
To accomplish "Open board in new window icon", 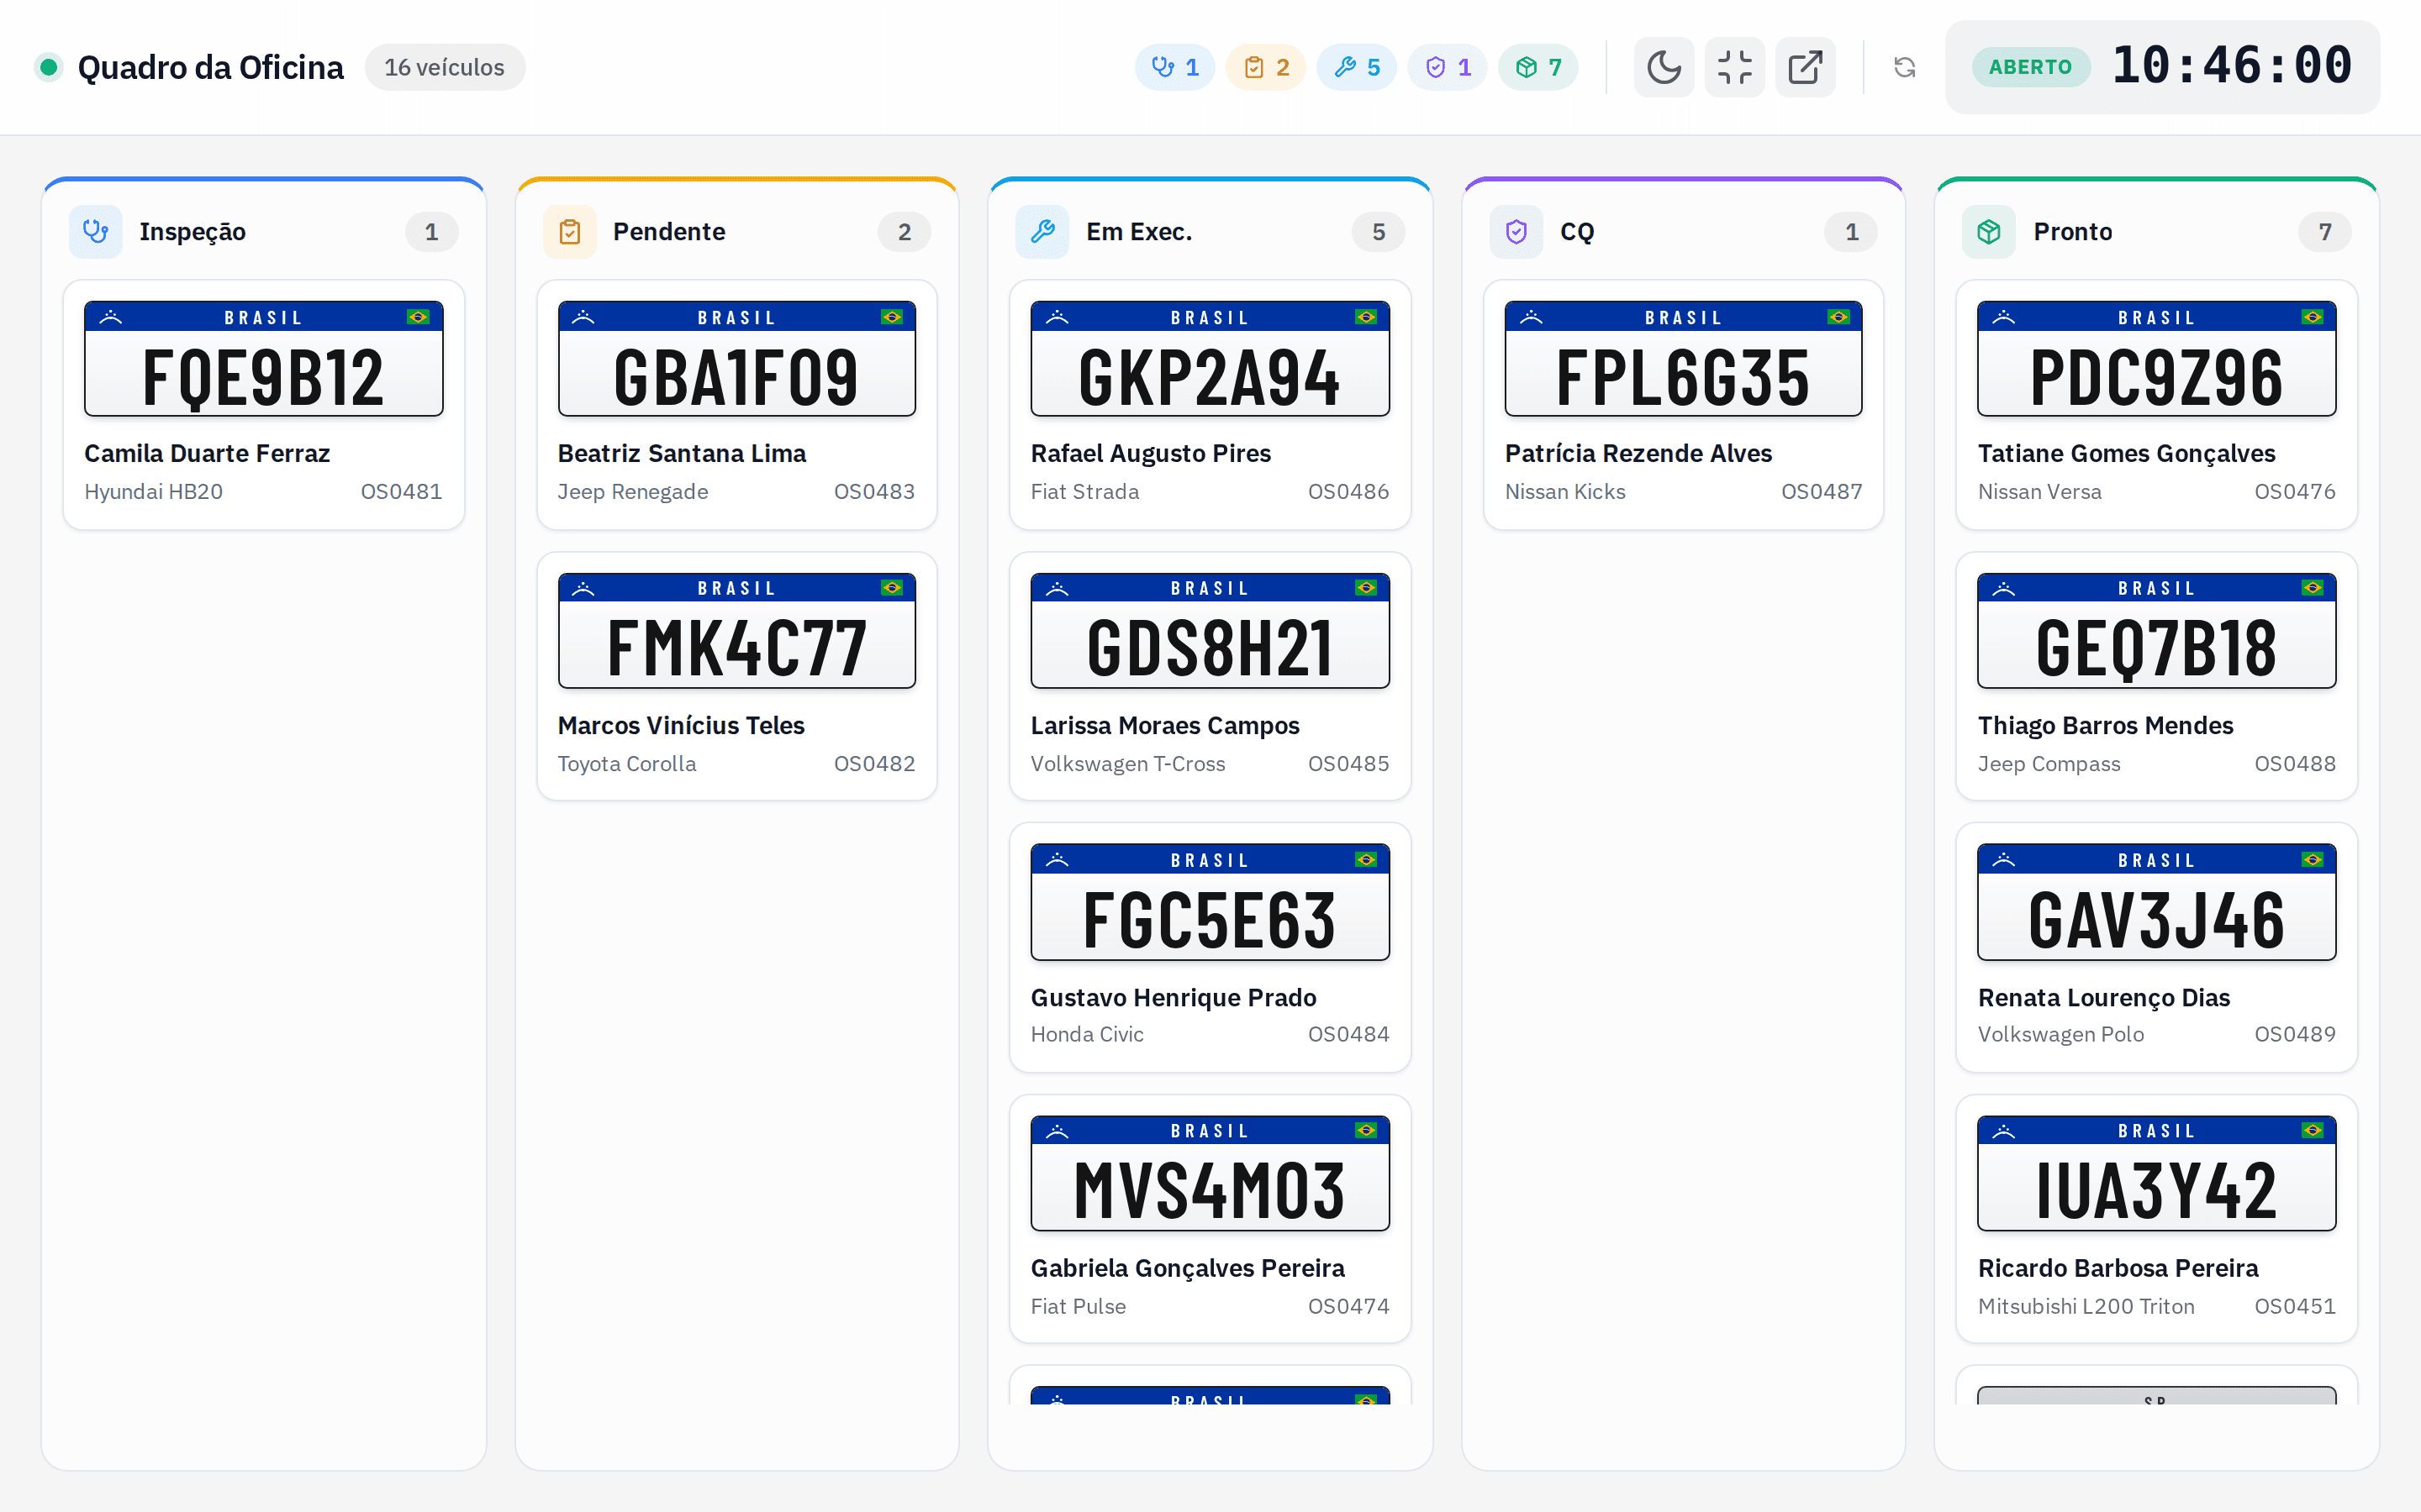I will (1806, 67).
